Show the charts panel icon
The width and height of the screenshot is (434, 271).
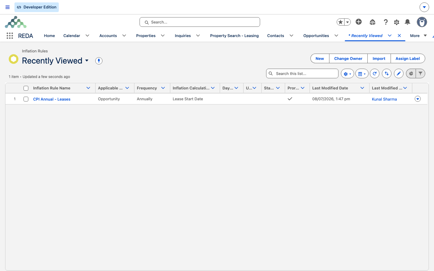(x=411, y=73)
